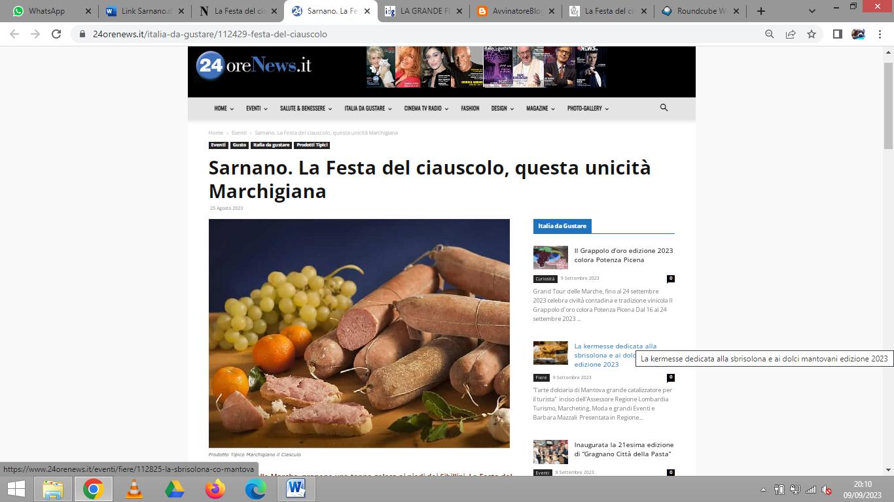The width and height of the screenshot is (894, 502).
Task: Click the browser back arrow
Action: 14,34
